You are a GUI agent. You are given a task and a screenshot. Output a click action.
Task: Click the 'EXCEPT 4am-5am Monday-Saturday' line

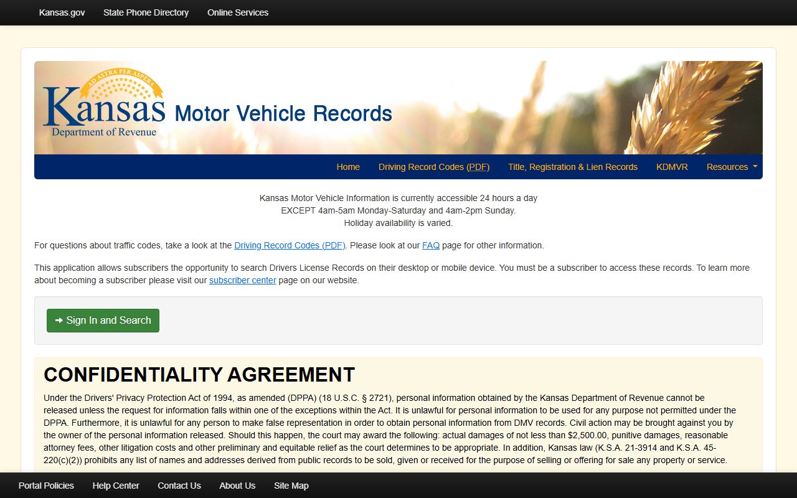coord(398,210)
